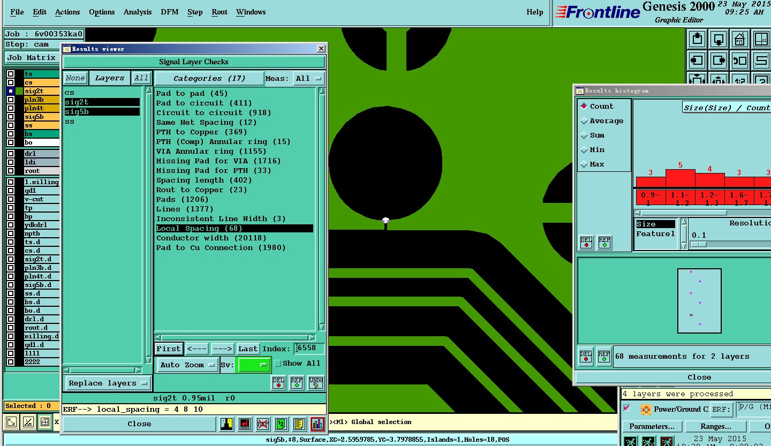The image size is (771, 446).
Task: Open the Help menu
Action: pyautogui.click(x=534, y=12)
